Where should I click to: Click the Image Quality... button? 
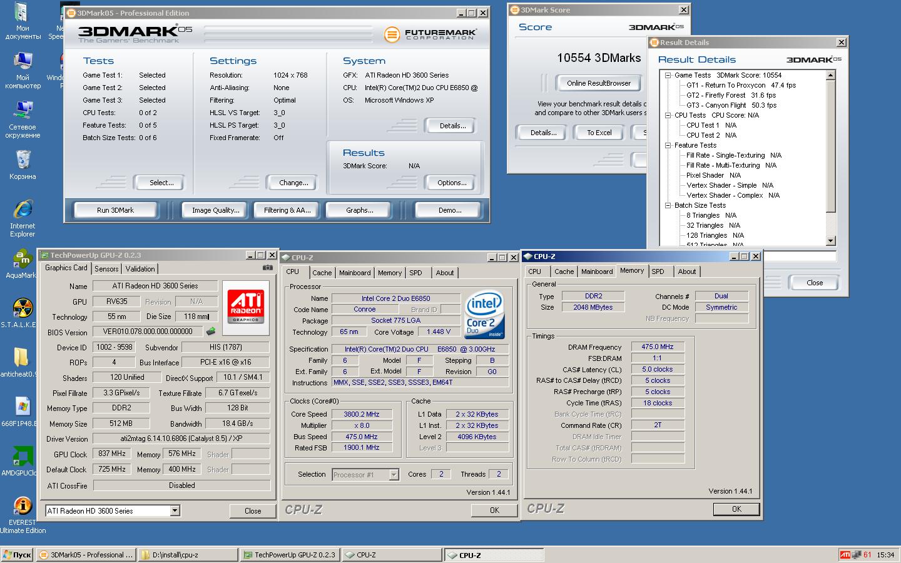(215, 210)
